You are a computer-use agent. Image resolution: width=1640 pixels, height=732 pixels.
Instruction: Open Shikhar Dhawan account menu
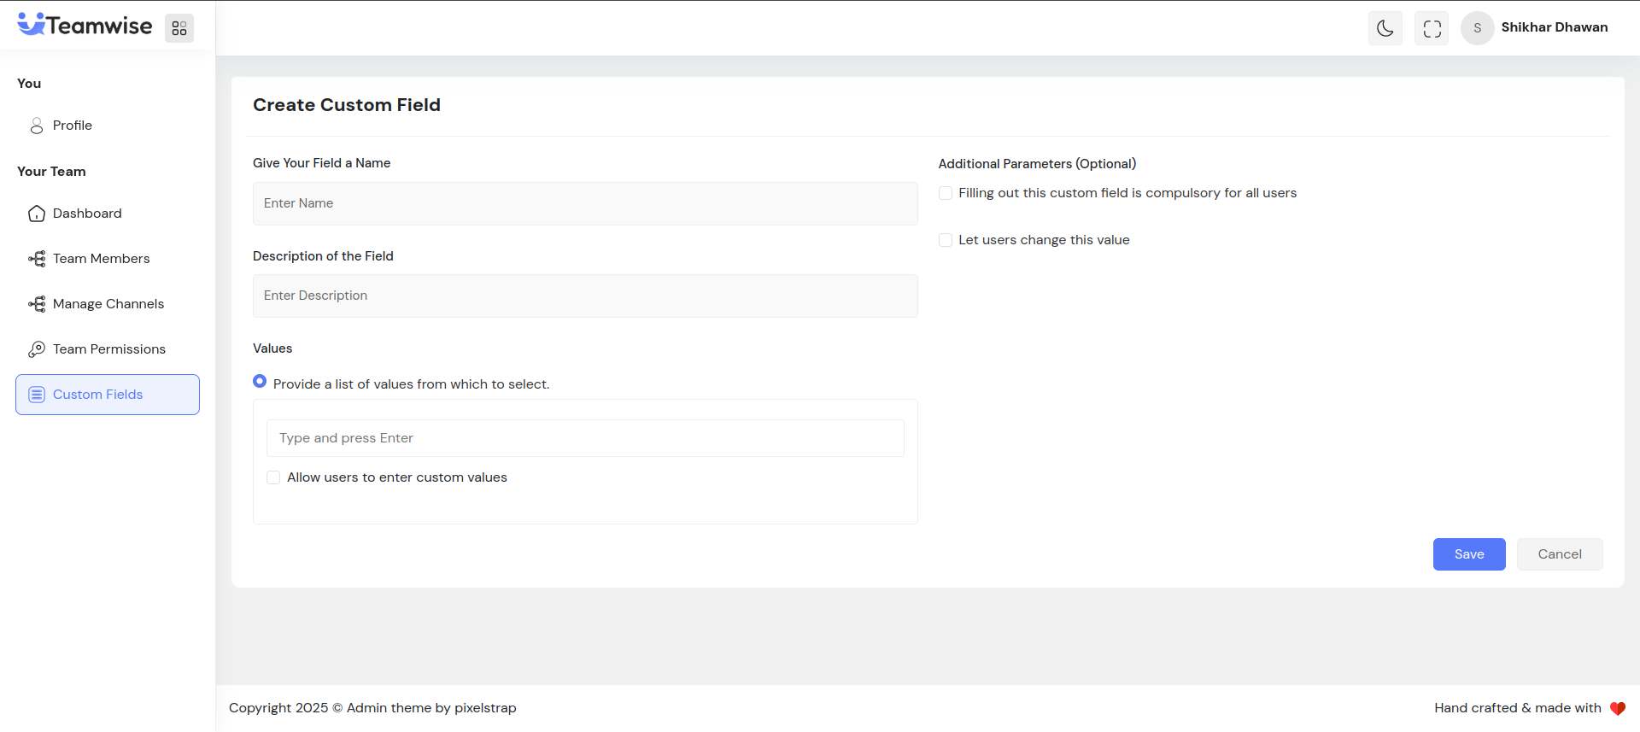pyautogui.click(x=1554, y=27)
